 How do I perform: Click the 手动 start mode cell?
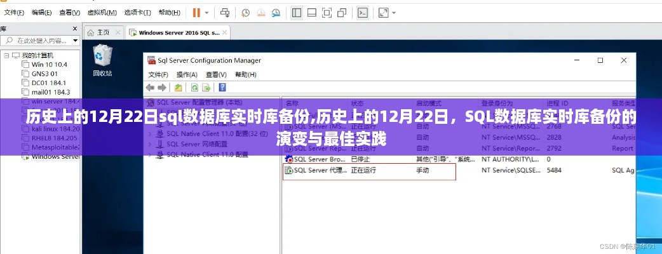(x=424, y=170)
